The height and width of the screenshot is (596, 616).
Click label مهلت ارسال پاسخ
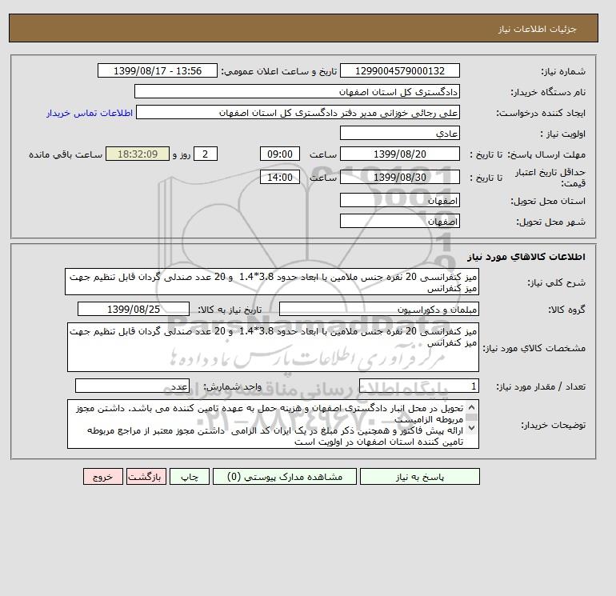click(x=547, y=154)
